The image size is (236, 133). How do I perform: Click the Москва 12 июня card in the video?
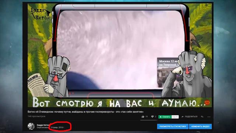(x=168, y=72)
